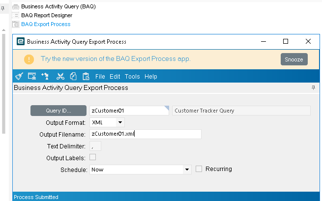Click the Cut scissors icon
This screenshot has width=322, height=201.
pyautogui.click(x=60, y=76)
